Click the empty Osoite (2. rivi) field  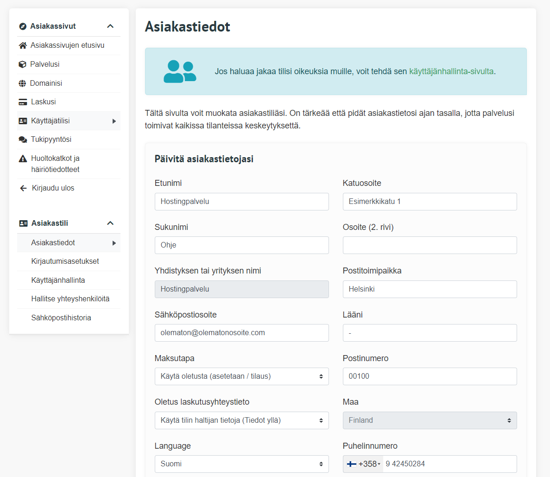430,245
